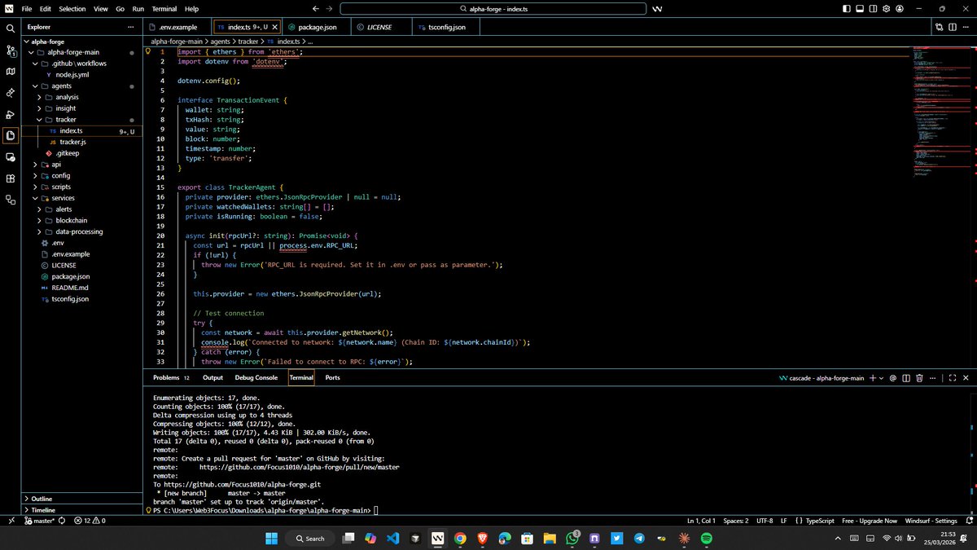Split the terminal using the split icon
Image resolution: width=977 pixels, height=550 pixels.
point(906,377)
